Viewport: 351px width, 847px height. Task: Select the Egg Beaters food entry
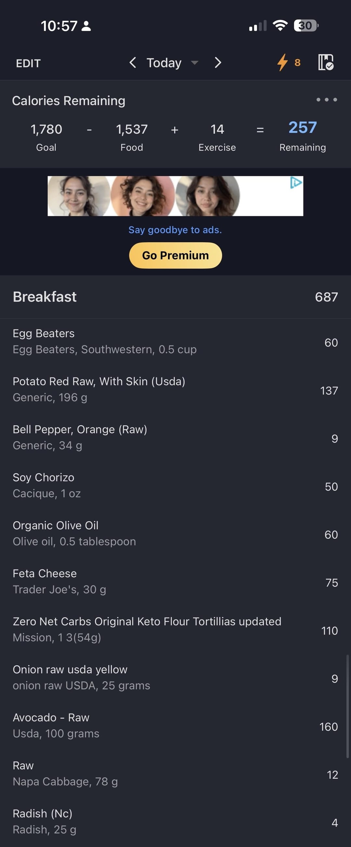pyautogui.click(x=105, y=341)
